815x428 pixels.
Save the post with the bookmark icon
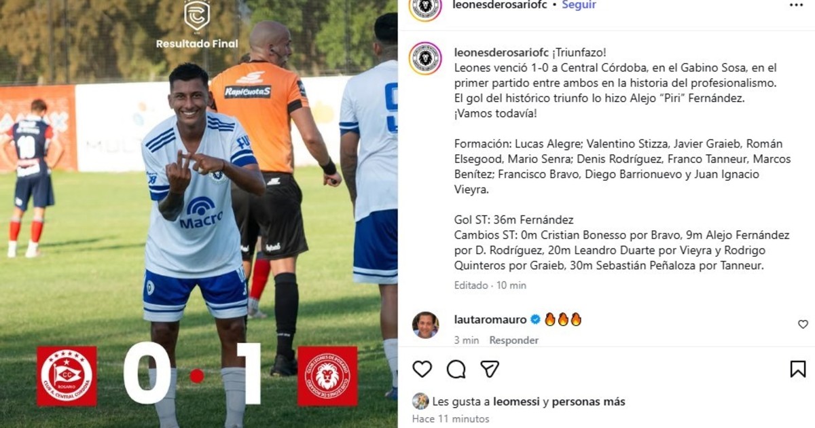click(797, 369)
